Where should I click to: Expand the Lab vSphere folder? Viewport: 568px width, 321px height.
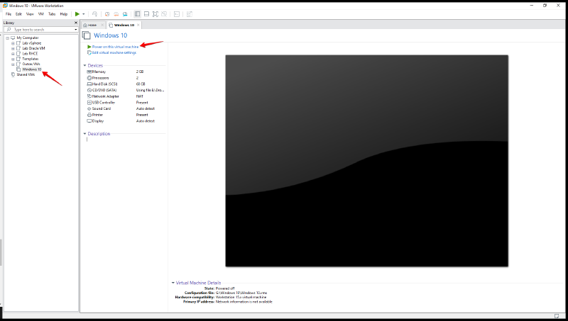pyautogui.click(x=13, y=43)
